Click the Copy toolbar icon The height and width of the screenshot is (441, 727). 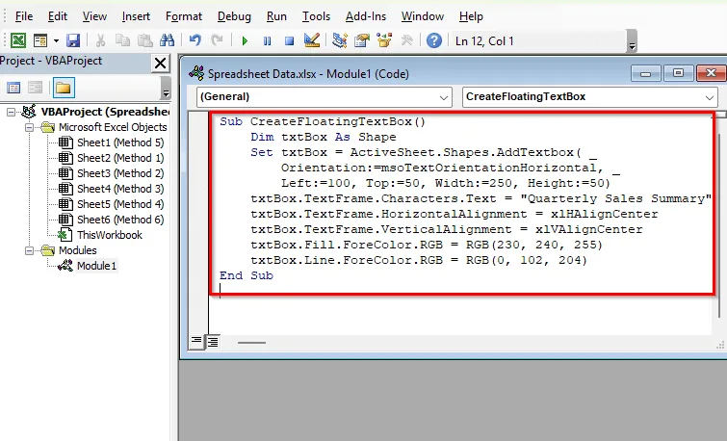pos(122,40)
